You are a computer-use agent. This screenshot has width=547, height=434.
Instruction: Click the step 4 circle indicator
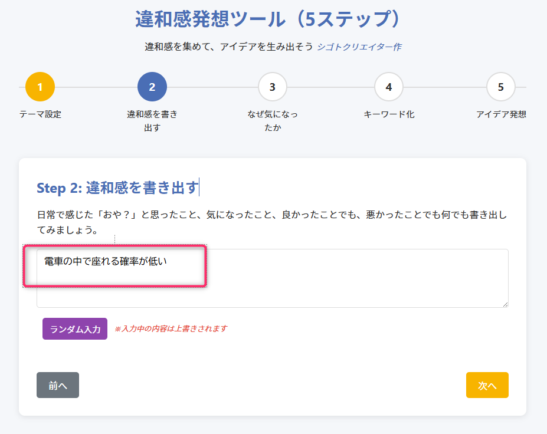389,87
